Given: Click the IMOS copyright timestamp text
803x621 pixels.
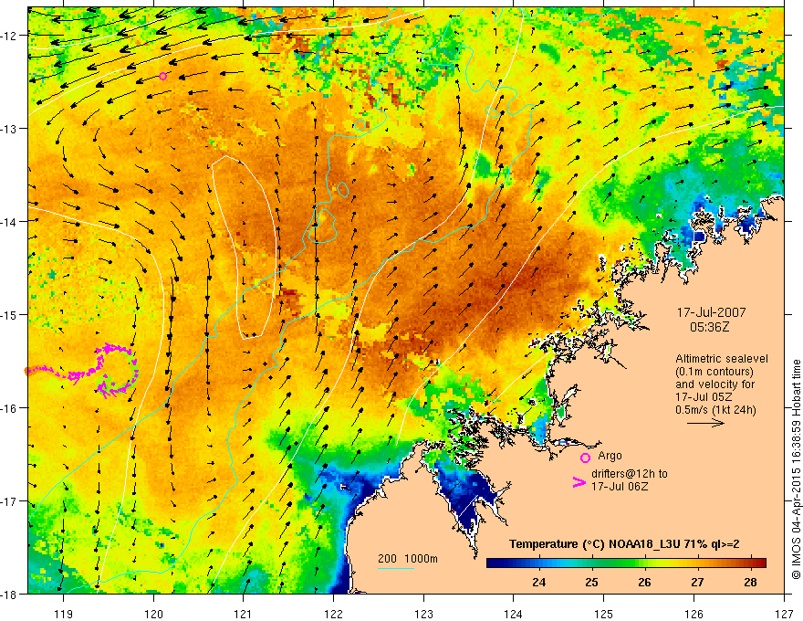Looking at the screenshot, I should pyautogui.click(x=796, y=469).
